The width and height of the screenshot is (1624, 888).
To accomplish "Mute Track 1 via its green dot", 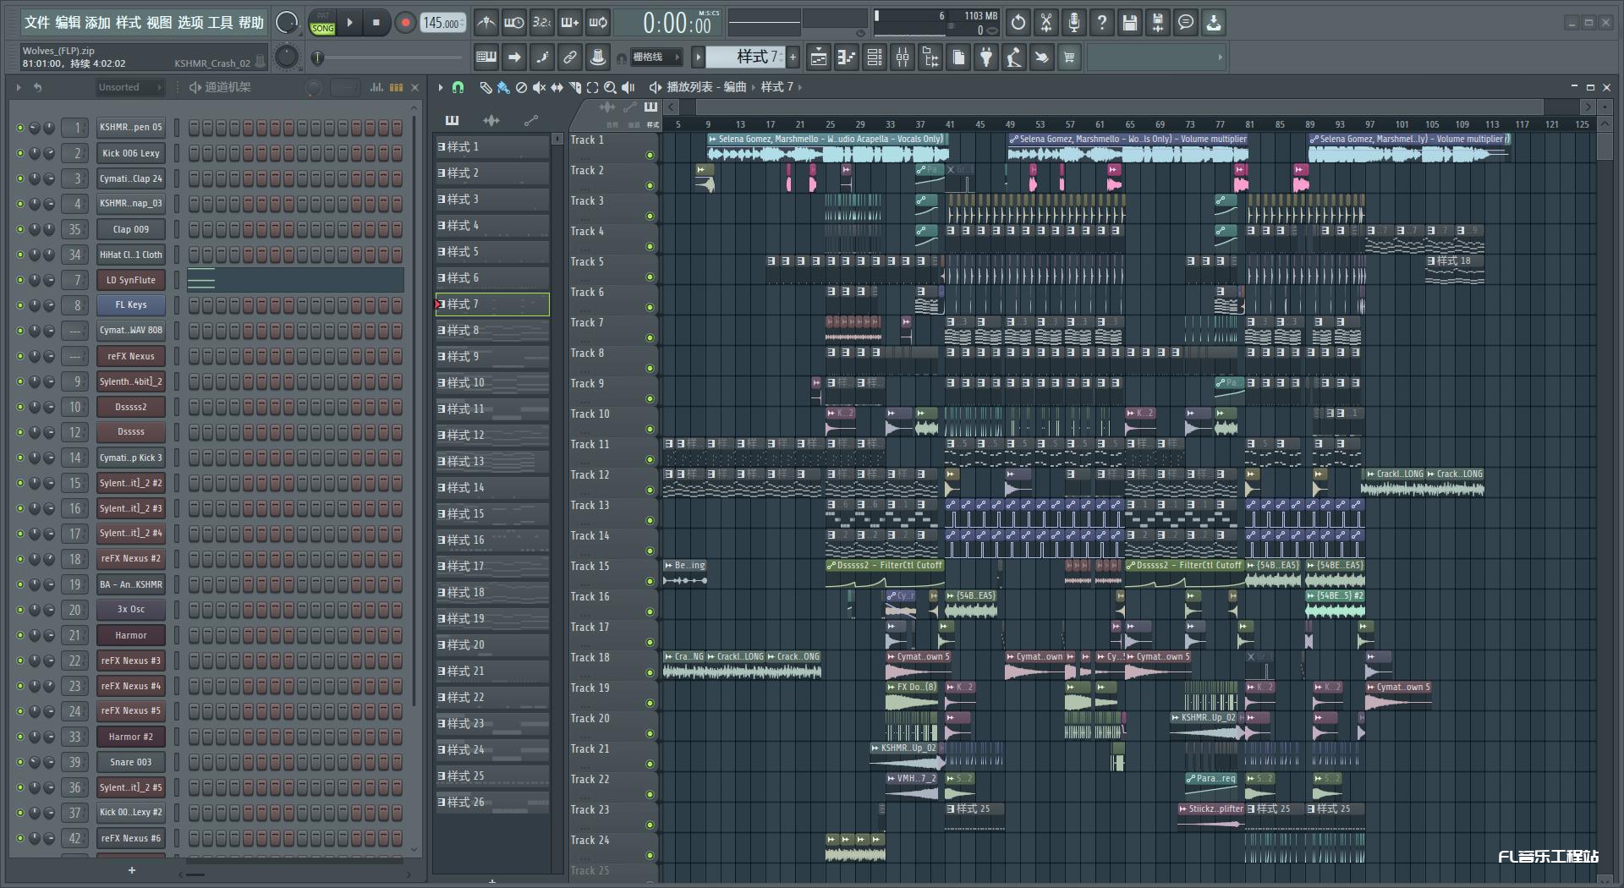I will [650, 155].
